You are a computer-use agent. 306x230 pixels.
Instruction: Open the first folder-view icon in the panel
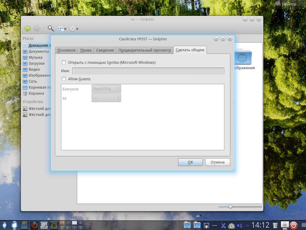click(x=187, y=225)
